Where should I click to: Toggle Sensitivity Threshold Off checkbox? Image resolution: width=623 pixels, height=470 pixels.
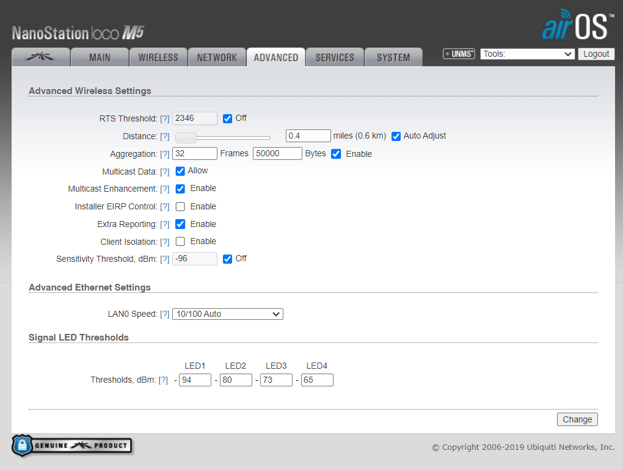tap(227, 259)
